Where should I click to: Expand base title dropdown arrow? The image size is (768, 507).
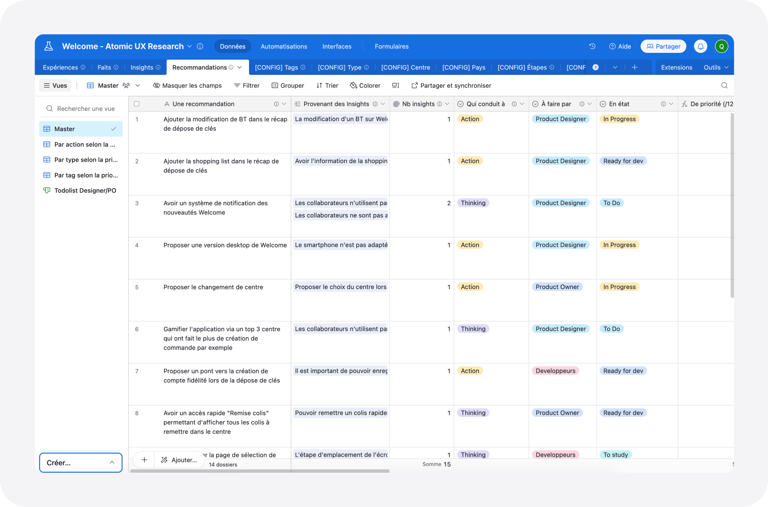tap(189, 46)
